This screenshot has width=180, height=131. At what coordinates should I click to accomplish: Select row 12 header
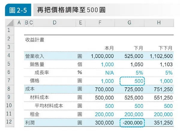point(10,122)
